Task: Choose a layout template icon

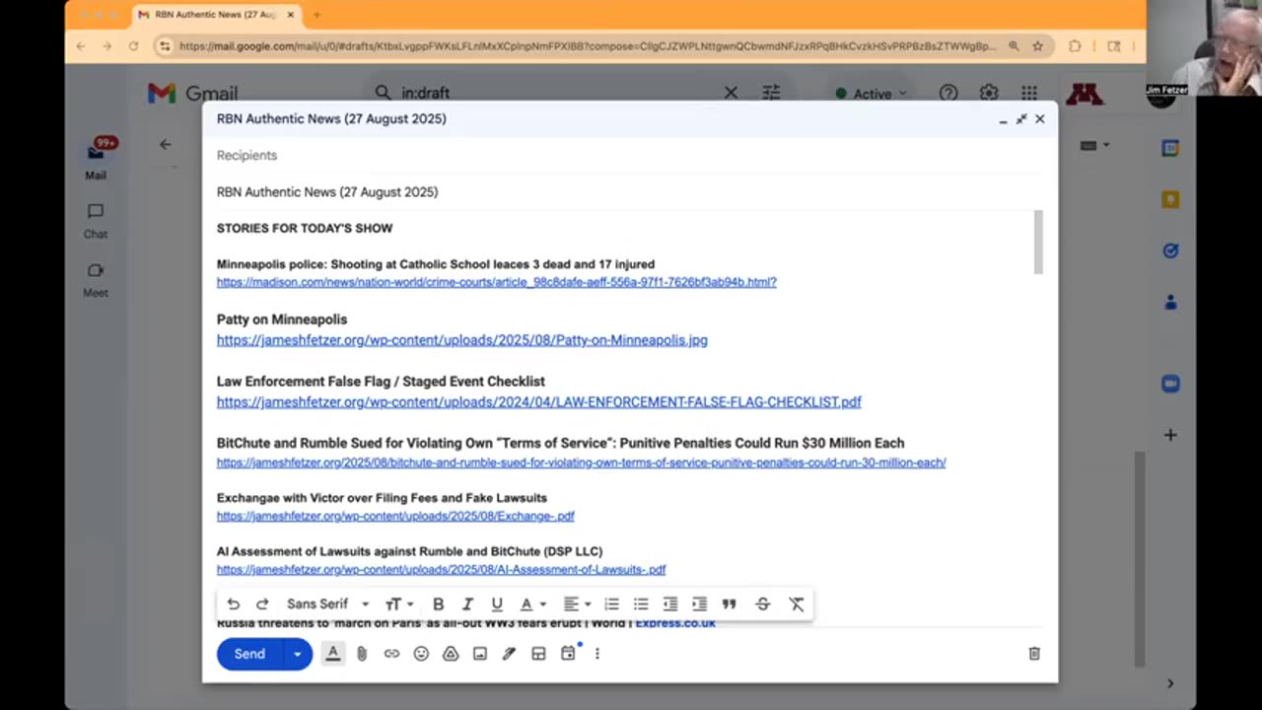Action: (538, 654)
